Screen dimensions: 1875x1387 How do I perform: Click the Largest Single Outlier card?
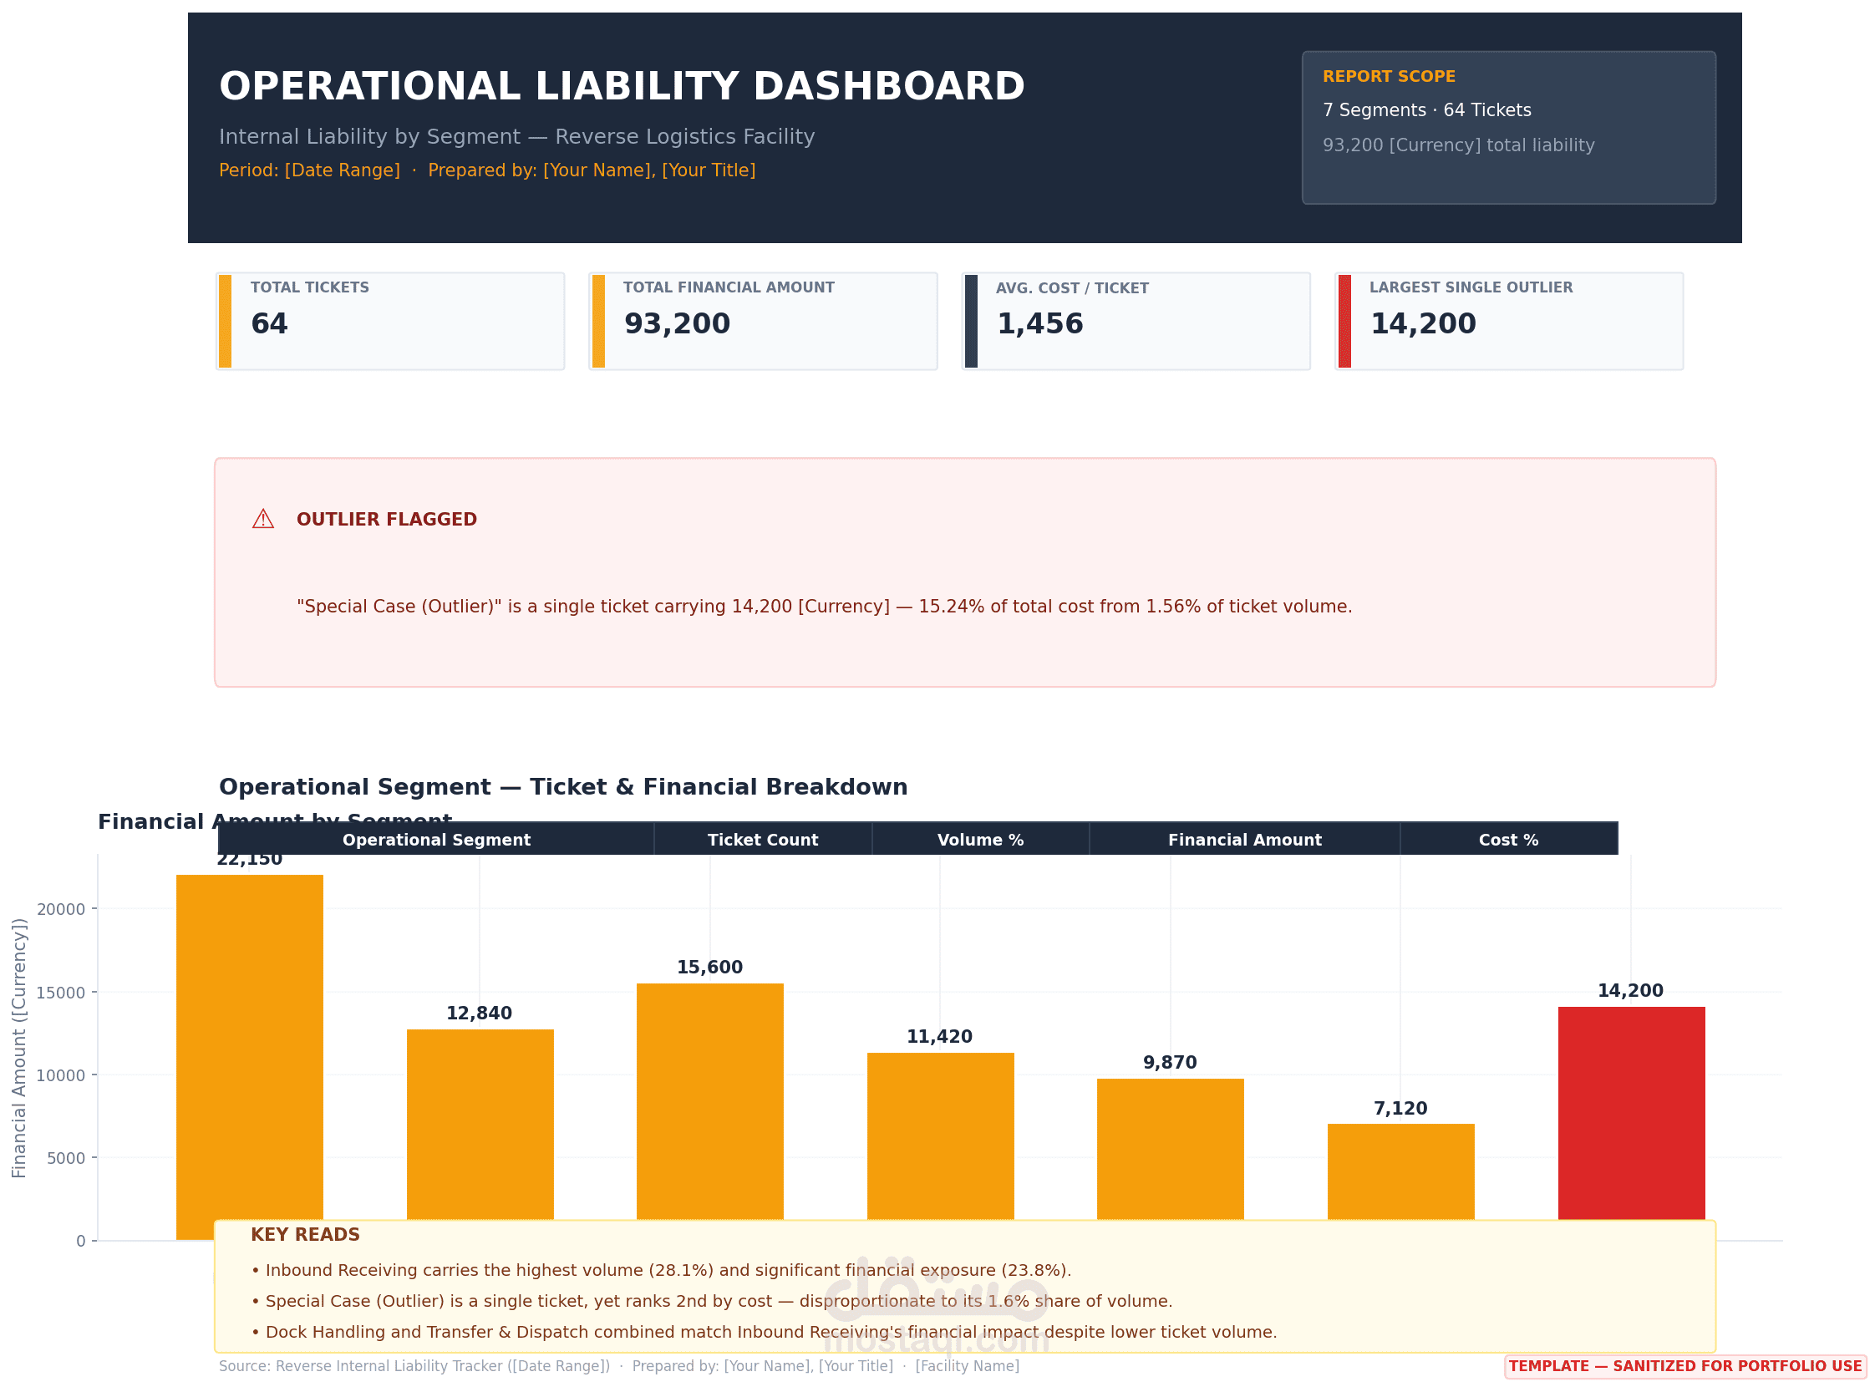click(1509, 321)
